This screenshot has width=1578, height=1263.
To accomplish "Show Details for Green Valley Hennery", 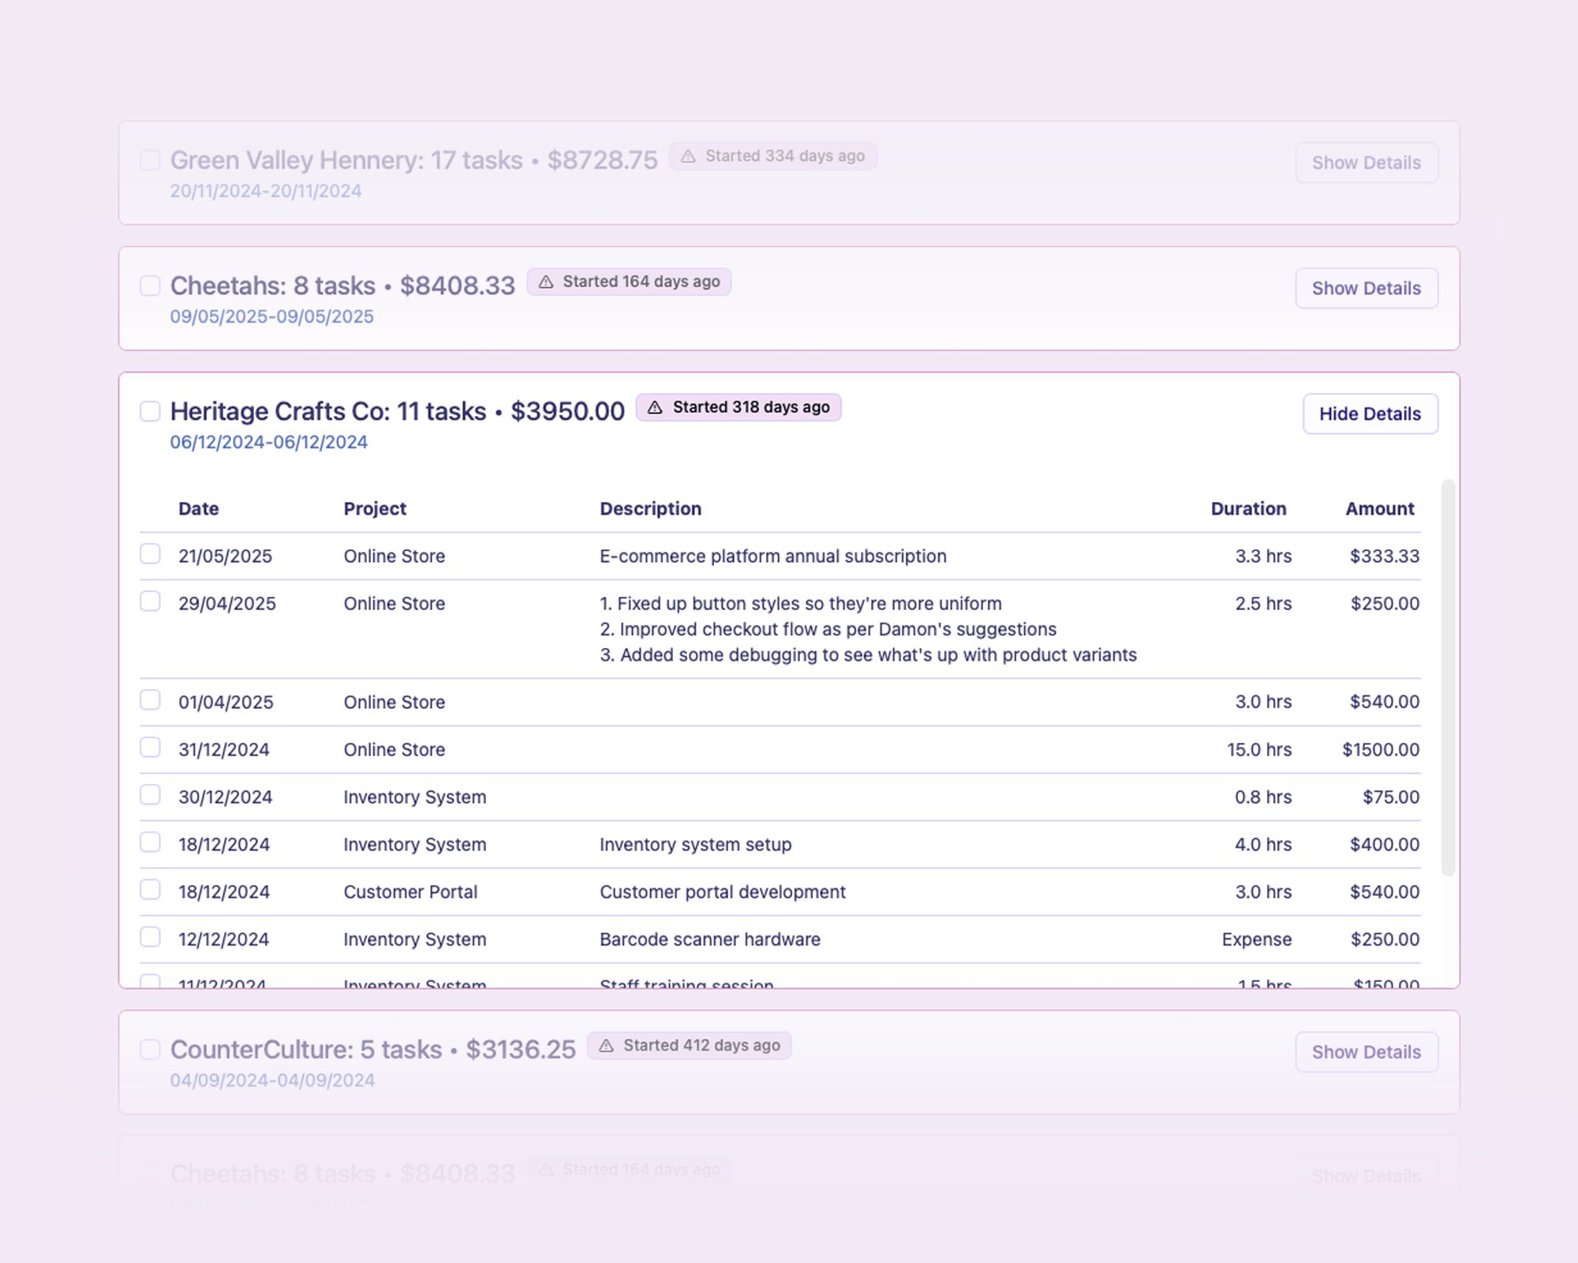I will [1366, 163].
